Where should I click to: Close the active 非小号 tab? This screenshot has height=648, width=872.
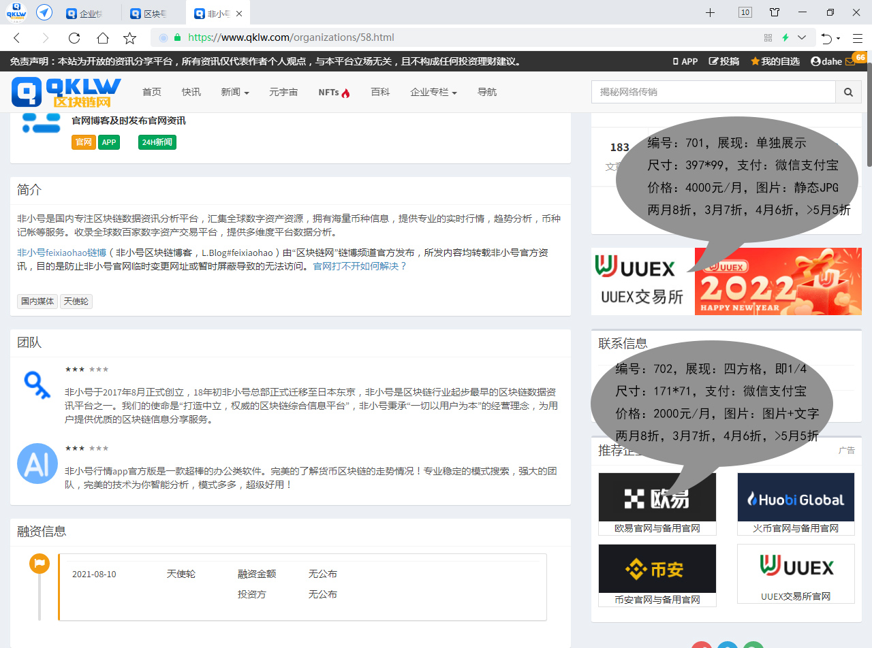click(x=239, y=14)
